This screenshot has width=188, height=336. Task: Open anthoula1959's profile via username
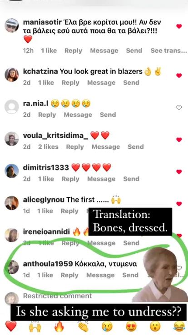pos(48,264)
